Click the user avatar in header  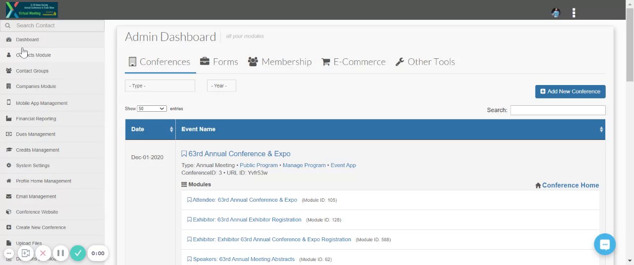point(556,13)
